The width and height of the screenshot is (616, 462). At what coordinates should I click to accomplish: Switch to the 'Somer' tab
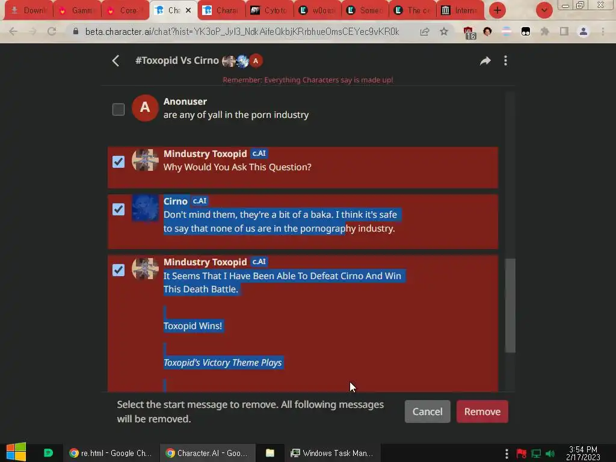(x=366, y=10)
